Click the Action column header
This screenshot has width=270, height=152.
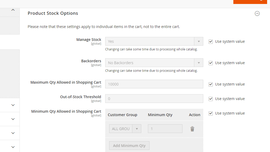[x=195, y=115]
